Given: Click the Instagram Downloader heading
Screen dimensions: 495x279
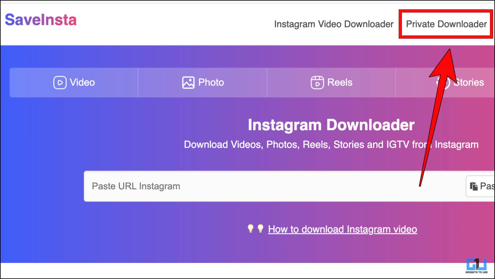Looking at the screenshot, I should 331,125.
